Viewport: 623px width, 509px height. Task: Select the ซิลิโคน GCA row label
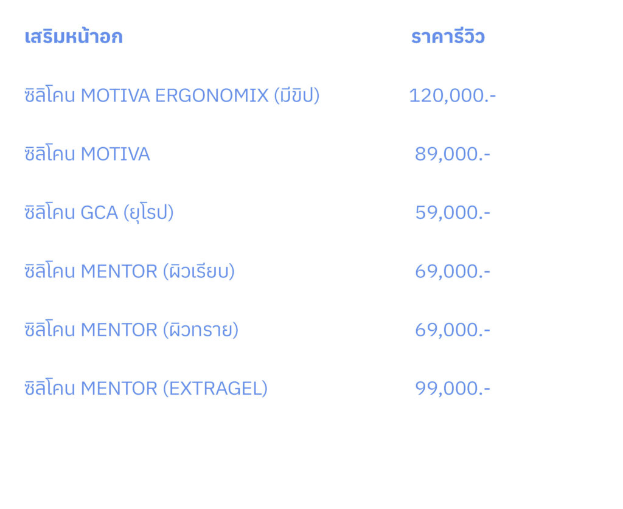click(x=99, y=213)
